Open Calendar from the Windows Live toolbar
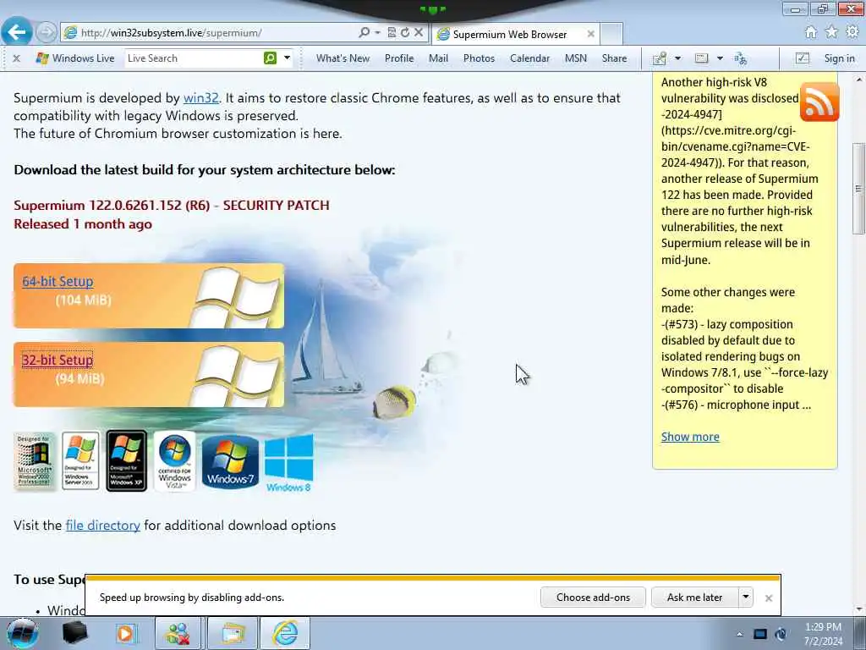The height and width of the screenshot is (650, 866). coord(529,58)
